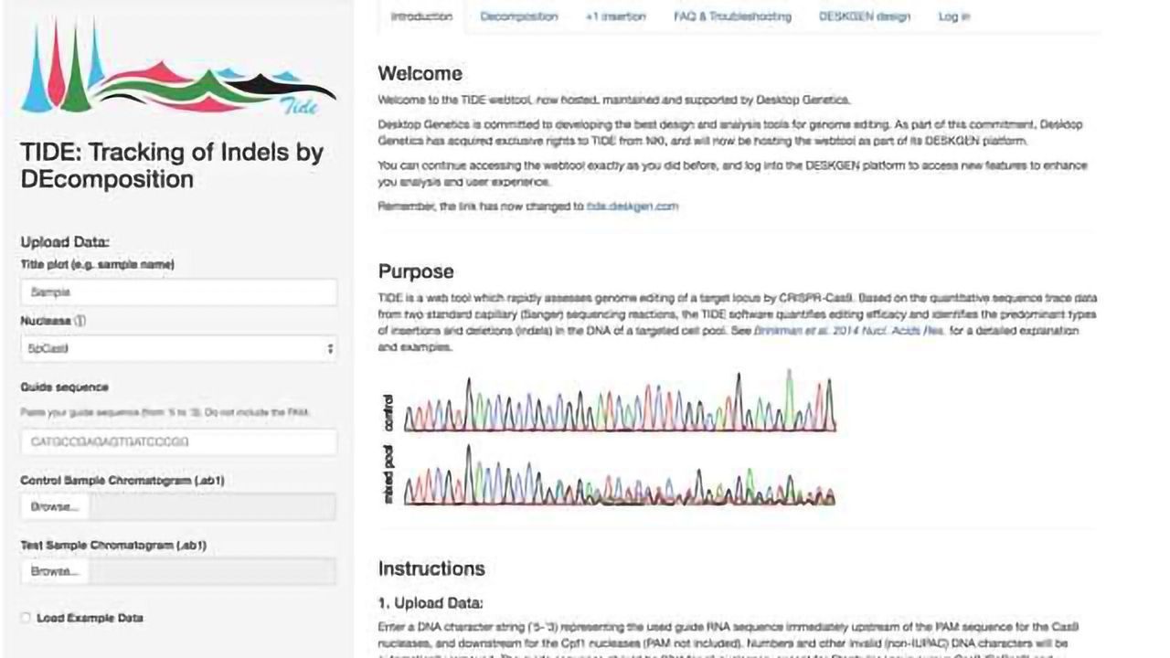
Task: Browse for Control Sample Chromatogram file
Action: point(55,506)
